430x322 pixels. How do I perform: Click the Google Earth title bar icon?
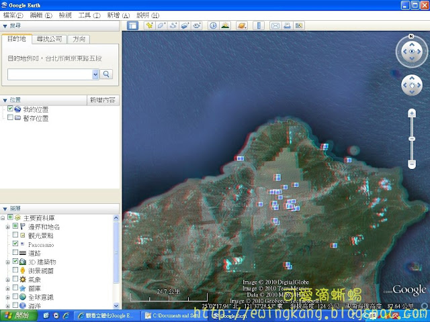[x=5, y=5]
